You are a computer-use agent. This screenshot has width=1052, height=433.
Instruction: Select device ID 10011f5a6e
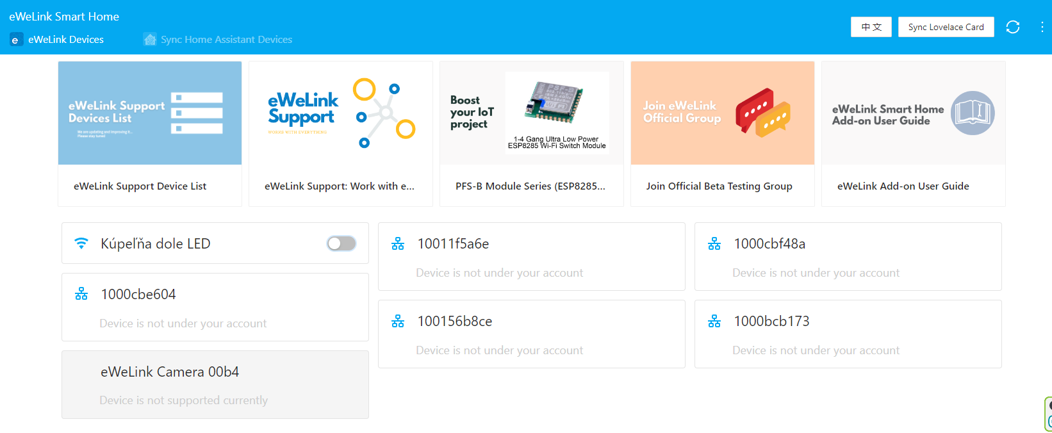click(453, 243)
